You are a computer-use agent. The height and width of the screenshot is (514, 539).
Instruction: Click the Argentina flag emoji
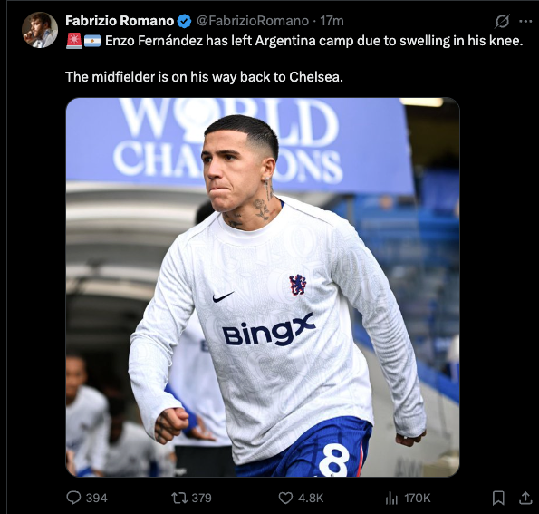click(92, 41)
